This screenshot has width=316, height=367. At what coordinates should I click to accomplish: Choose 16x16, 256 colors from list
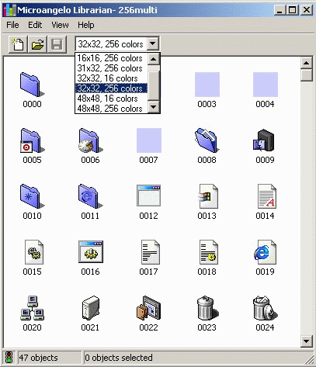[x=111, y=58]
